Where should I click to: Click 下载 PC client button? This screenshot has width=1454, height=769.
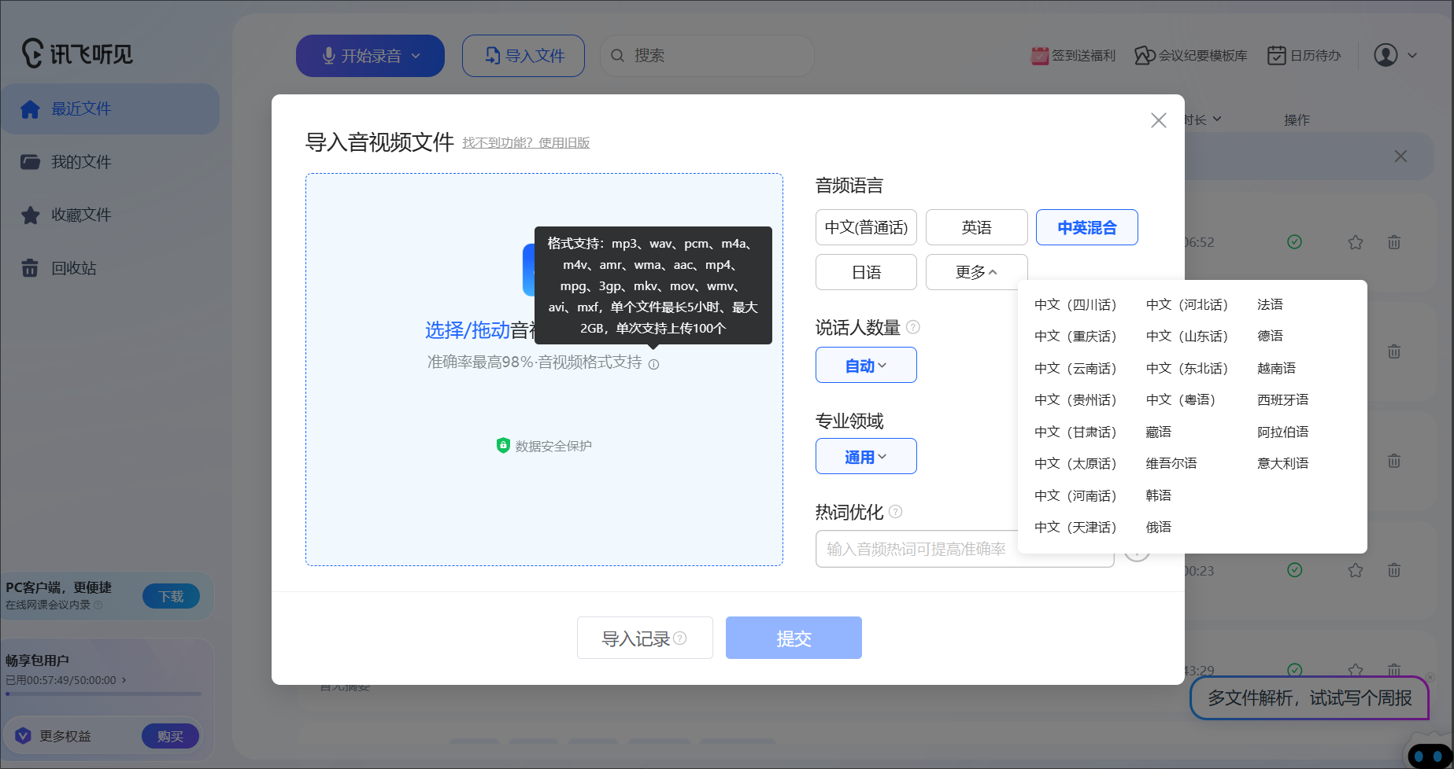pyautogui.click(x=171, y=596)
